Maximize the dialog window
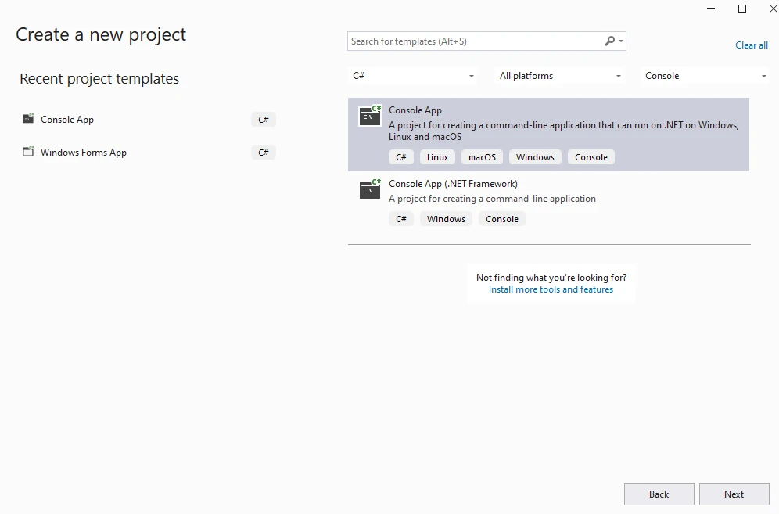 (742, 9)
